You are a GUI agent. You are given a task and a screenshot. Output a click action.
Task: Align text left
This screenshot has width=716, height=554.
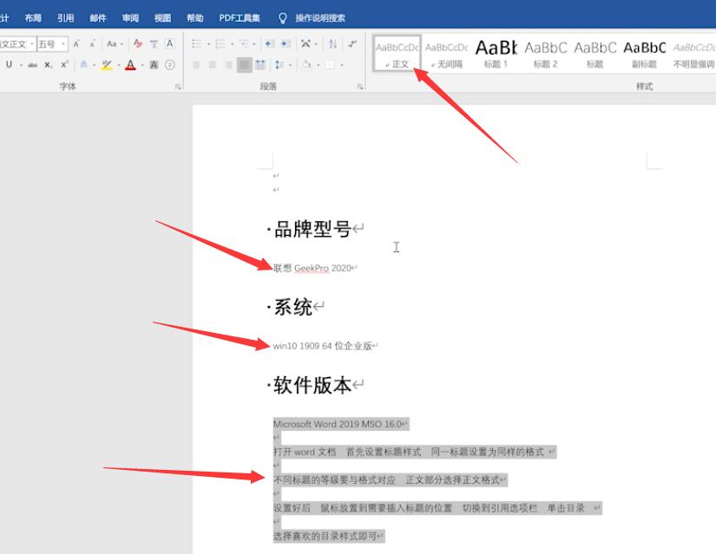click(x=197, y=65)
